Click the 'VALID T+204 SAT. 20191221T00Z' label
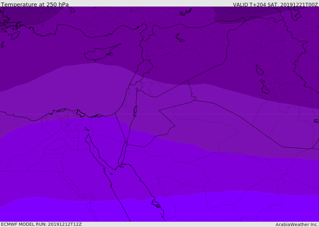Viewport: 319px width, 227px height. (275, 5)
